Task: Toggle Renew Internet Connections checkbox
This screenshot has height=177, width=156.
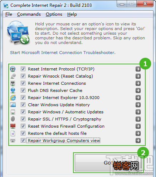Action: tap(23, 83)
